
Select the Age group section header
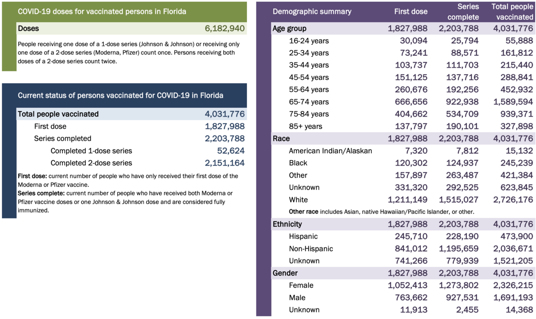click(x=289, y=29)
